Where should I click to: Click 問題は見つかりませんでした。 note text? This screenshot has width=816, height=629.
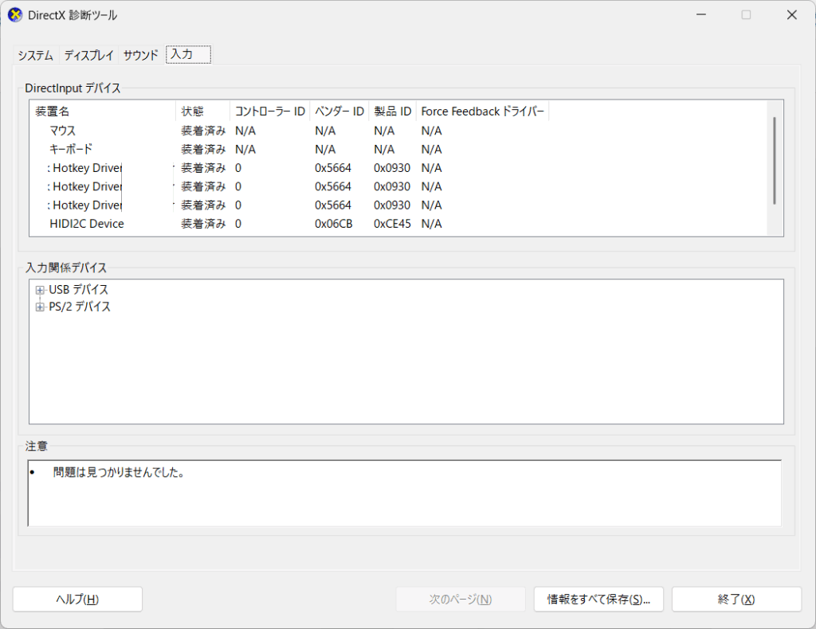[119, 472]
